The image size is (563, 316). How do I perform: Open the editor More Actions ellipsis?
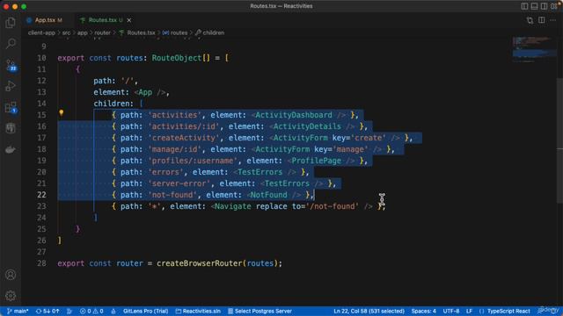(553, 20)
